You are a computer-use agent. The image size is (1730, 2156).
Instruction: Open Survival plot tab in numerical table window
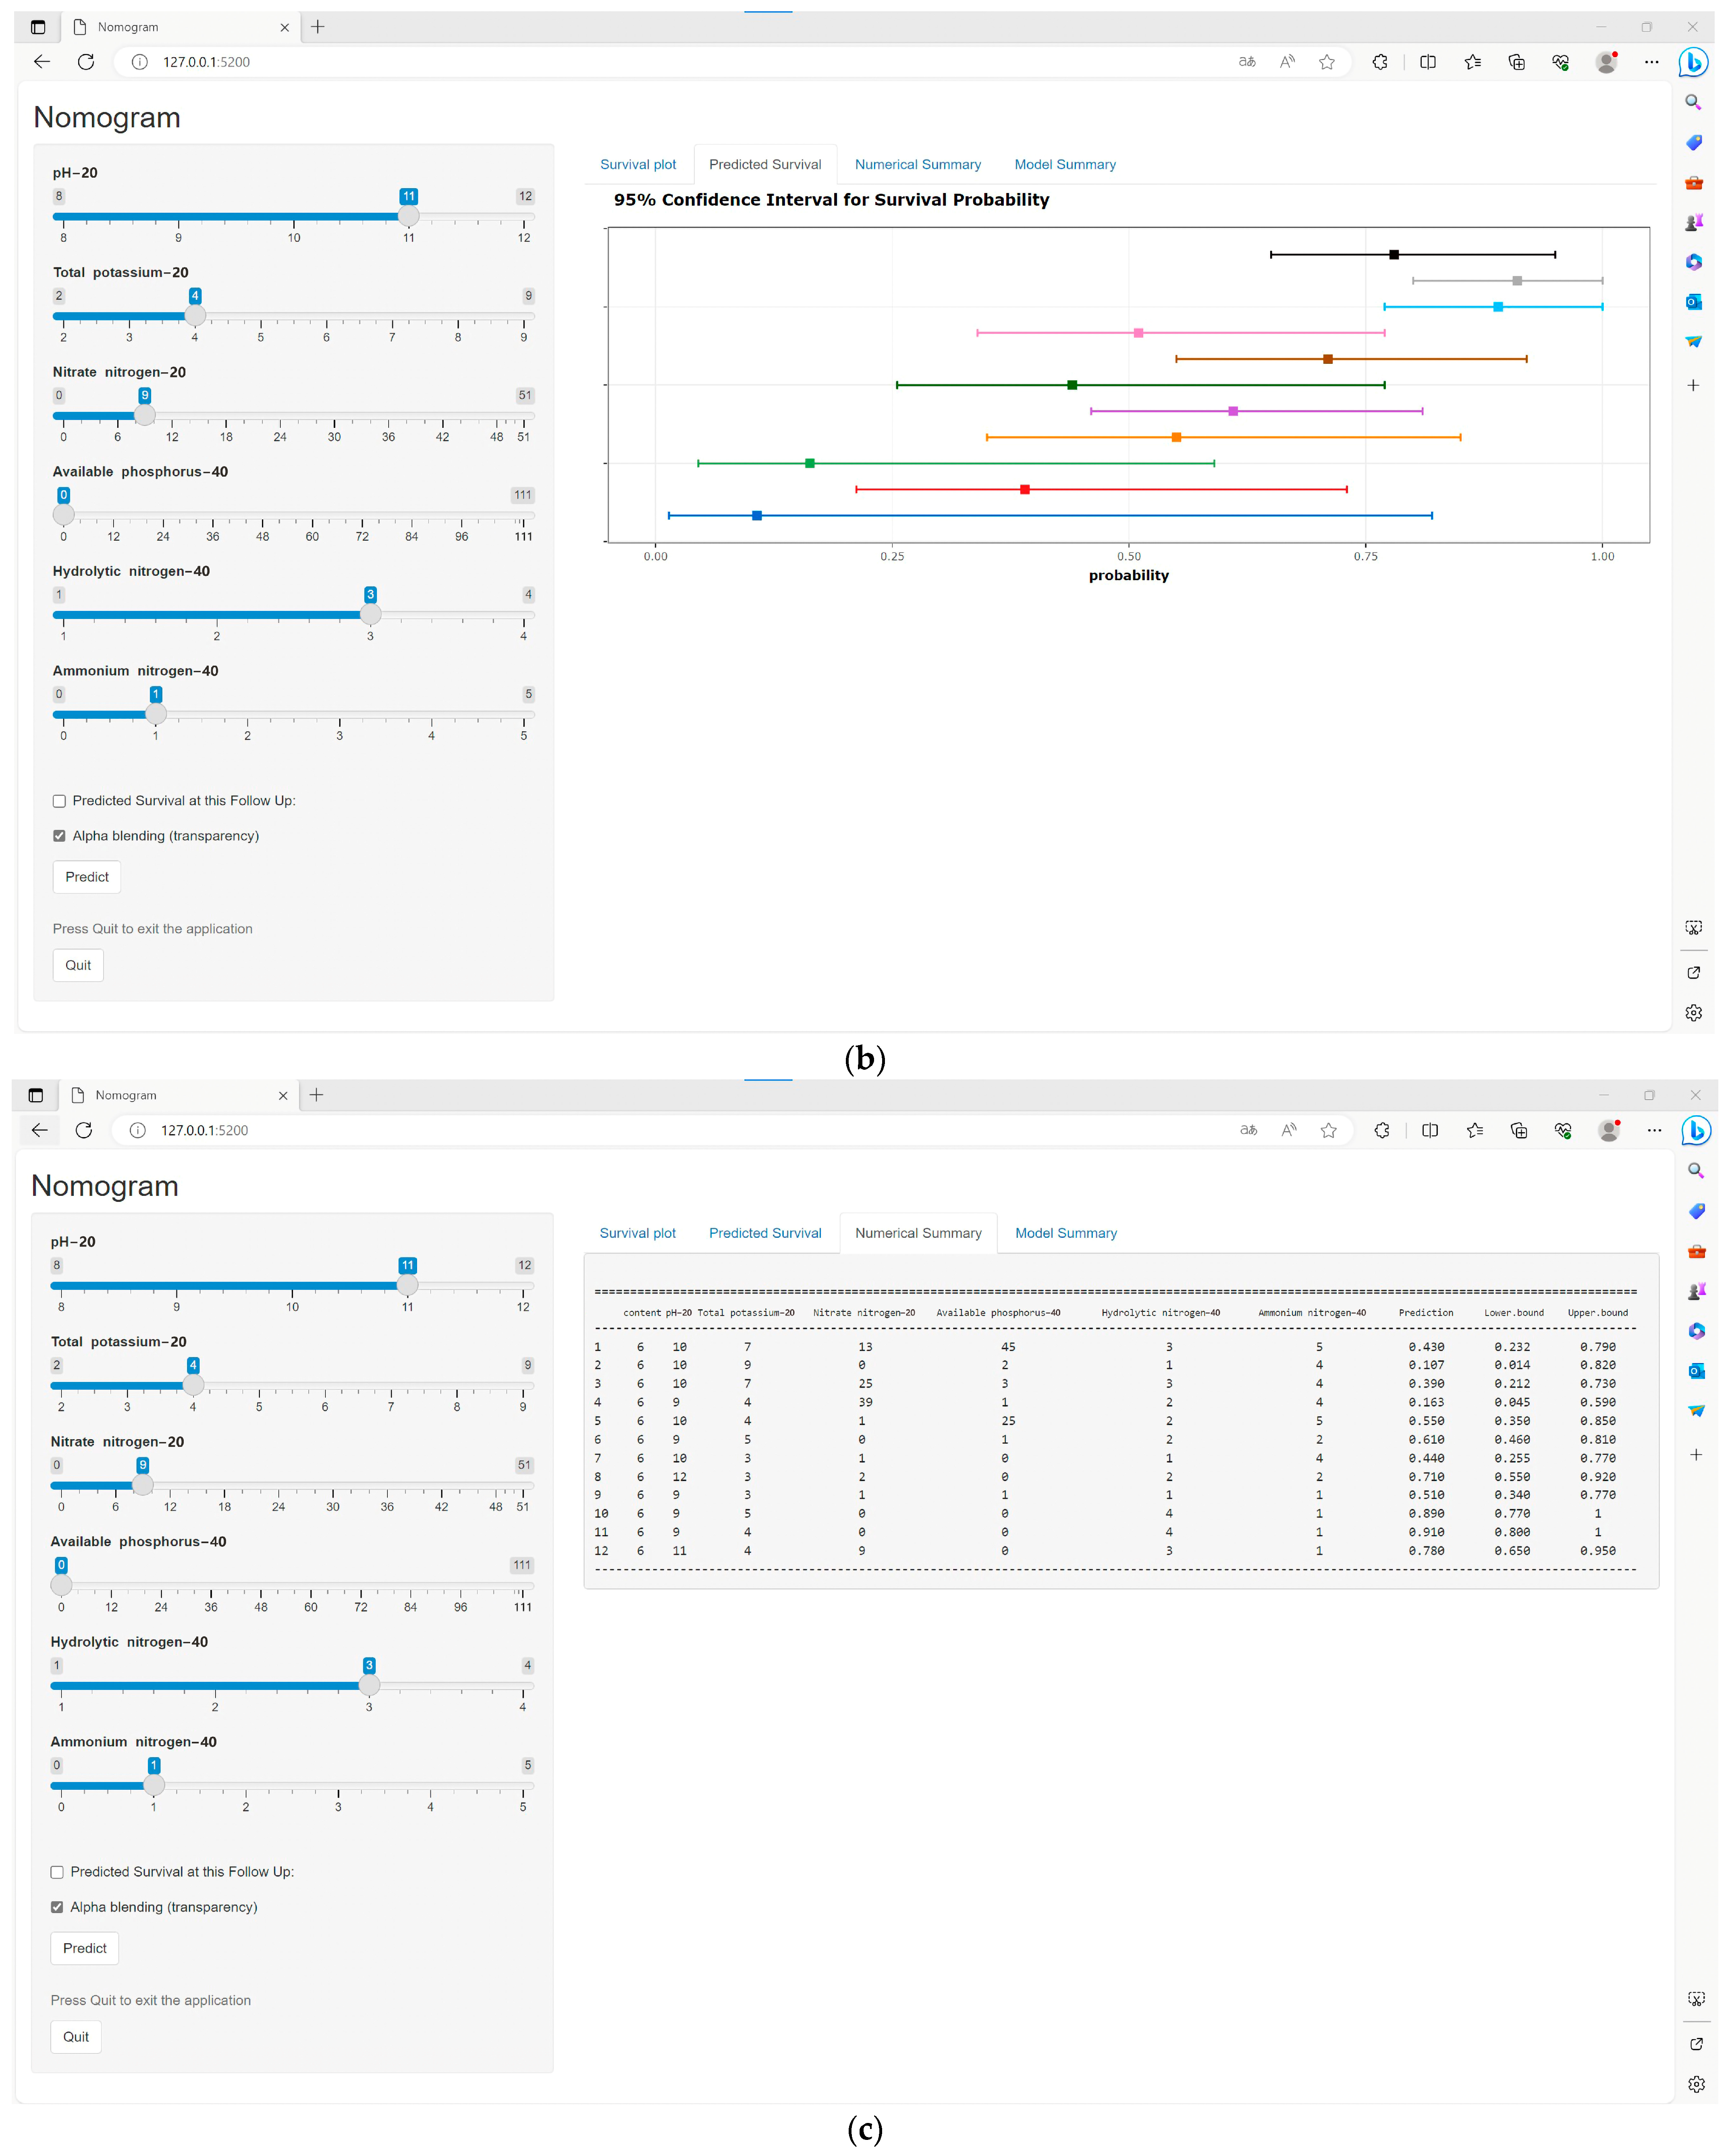coord(637,1233)
